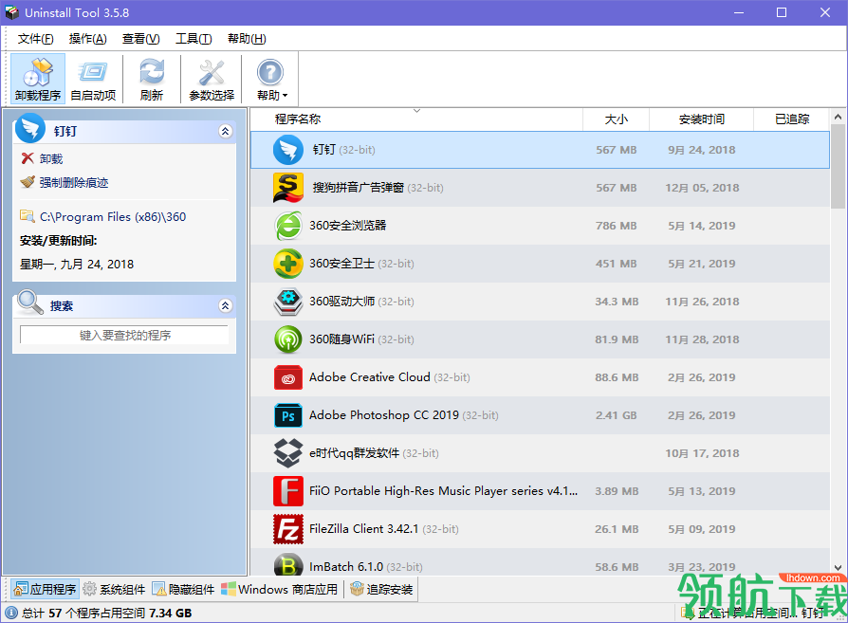Select Adobe Creative Cloud row text
The image size is (848, 623).
390,377
